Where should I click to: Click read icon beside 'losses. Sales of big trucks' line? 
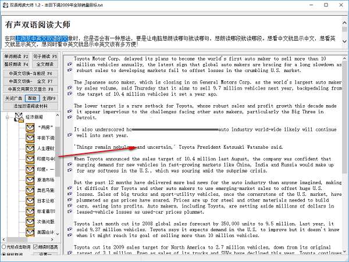(x=70, y=194)
